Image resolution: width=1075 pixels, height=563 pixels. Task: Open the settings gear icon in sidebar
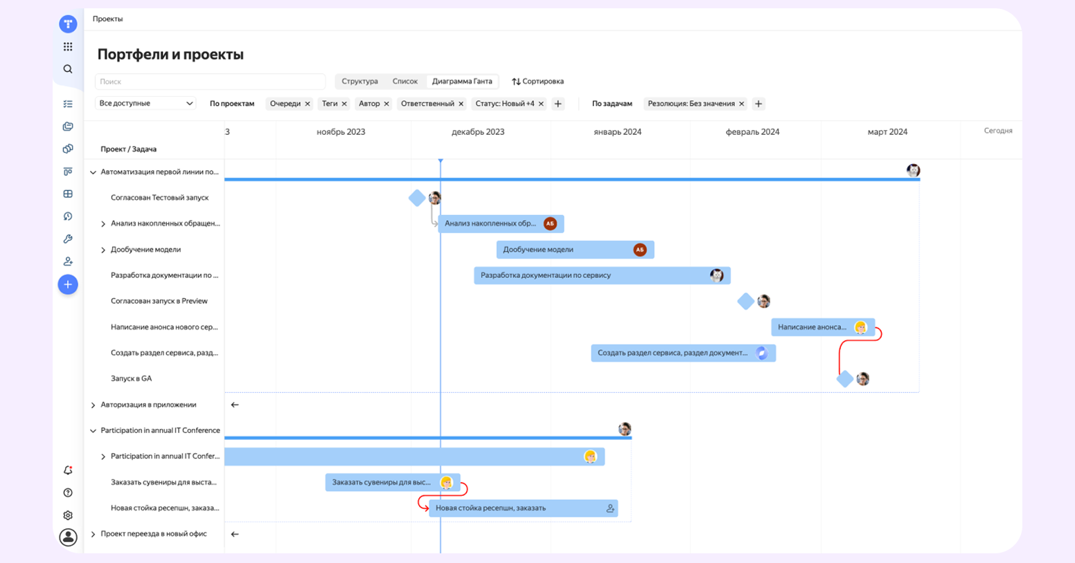point(68,515)
